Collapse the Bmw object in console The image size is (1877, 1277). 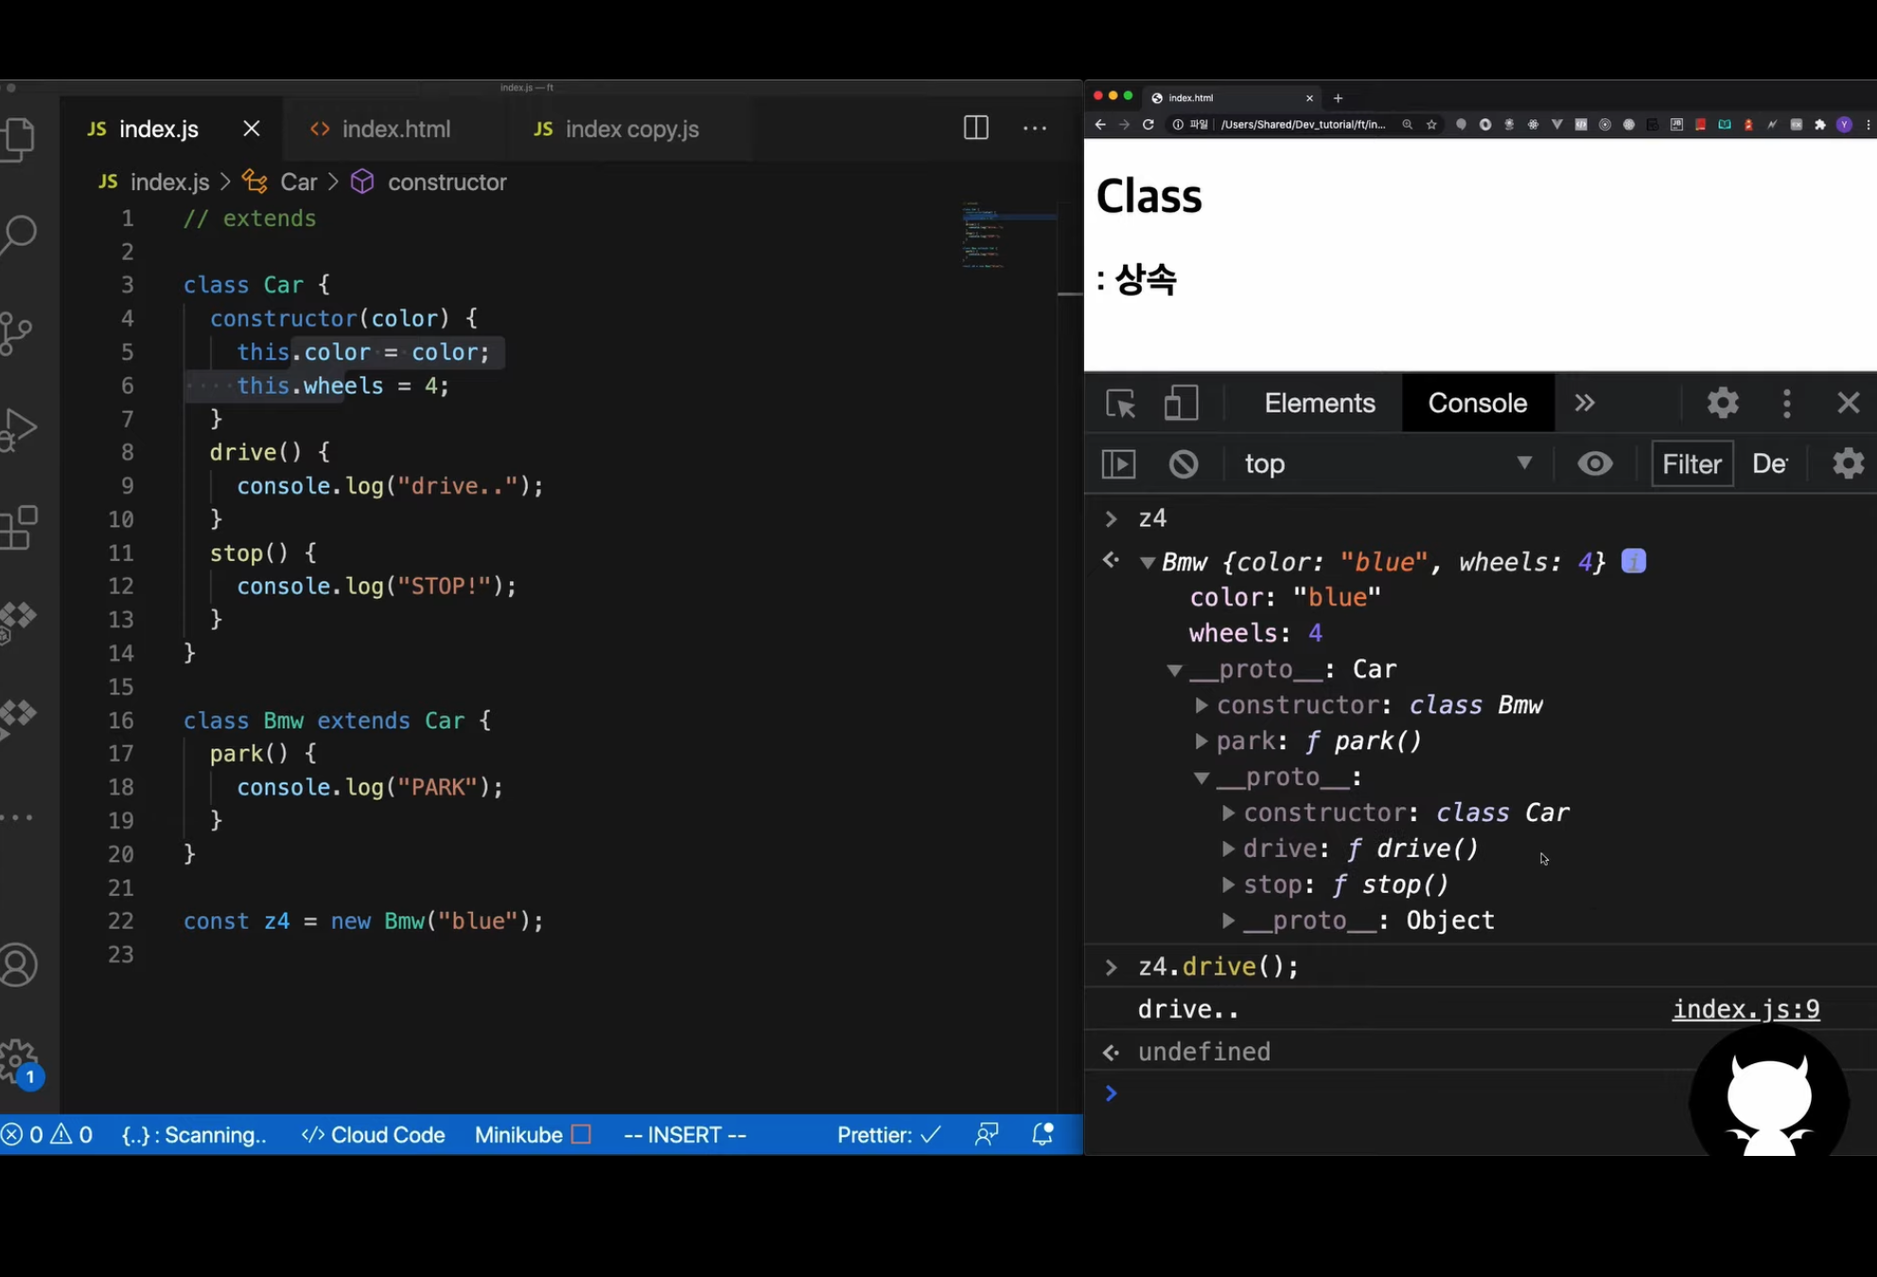[1147, 563]
